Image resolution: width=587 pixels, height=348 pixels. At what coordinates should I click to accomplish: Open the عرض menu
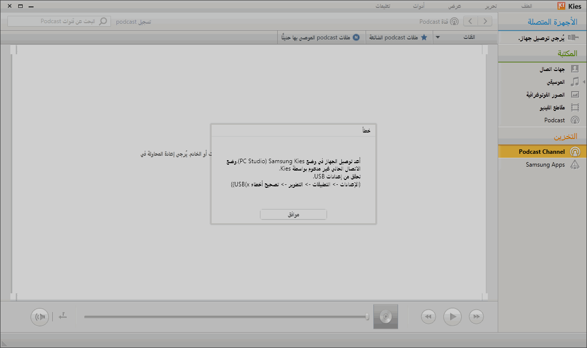[454, 6]
